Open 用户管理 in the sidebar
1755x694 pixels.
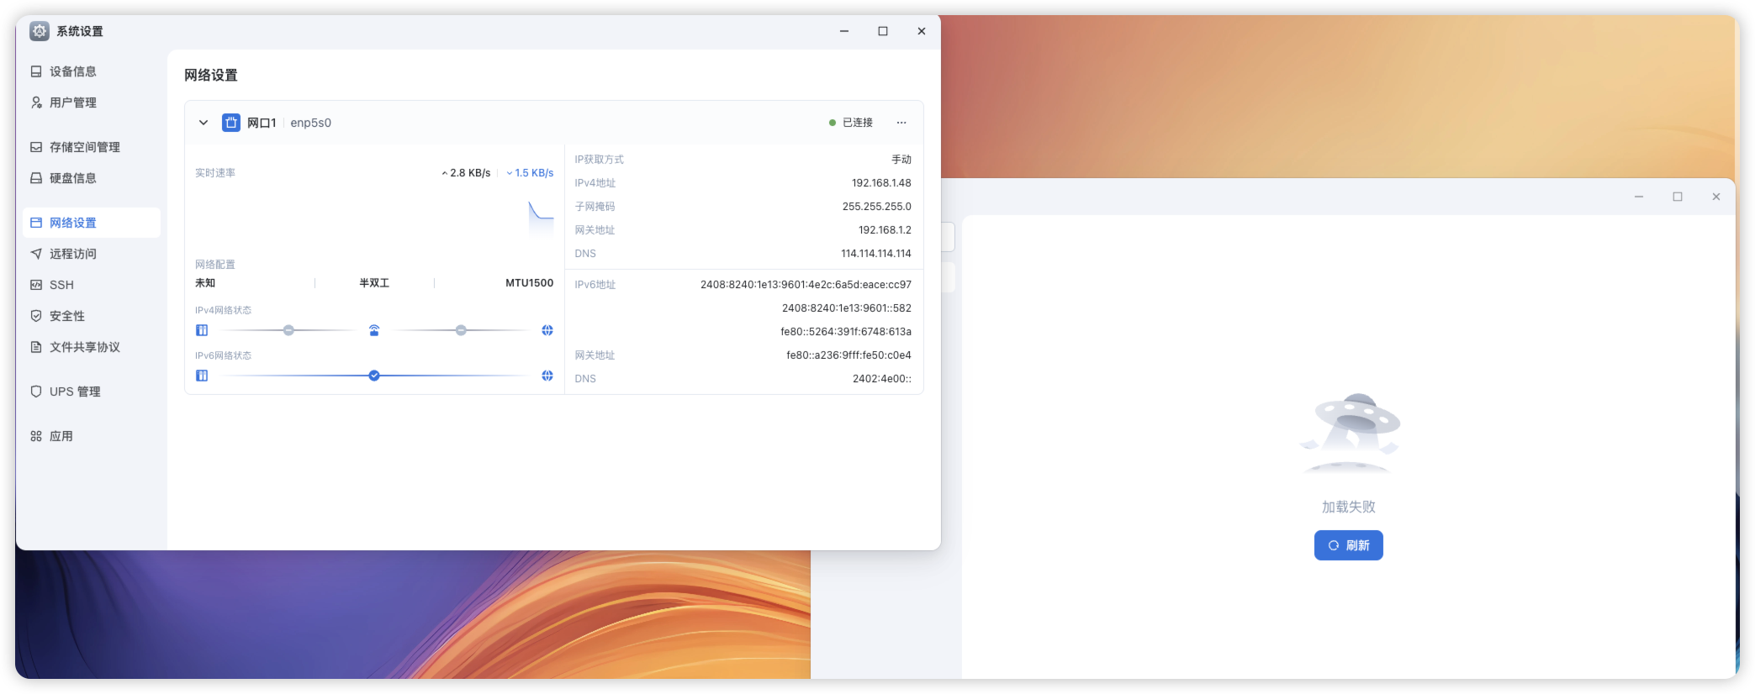pyautogui.click(x=92, y=103)
